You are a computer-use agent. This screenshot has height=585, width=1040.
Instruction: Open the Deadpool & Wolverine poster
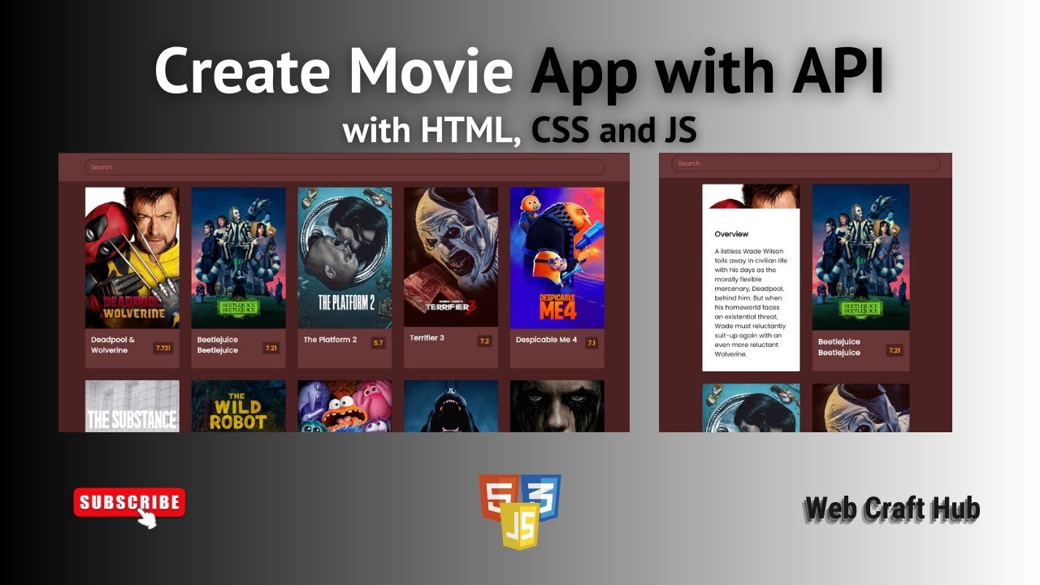[132, 258]
